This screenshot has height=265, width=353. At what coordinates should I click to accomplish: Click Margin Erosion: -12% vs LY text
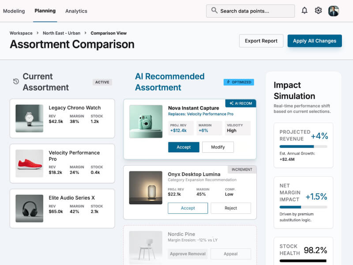[x=193, y=240]
